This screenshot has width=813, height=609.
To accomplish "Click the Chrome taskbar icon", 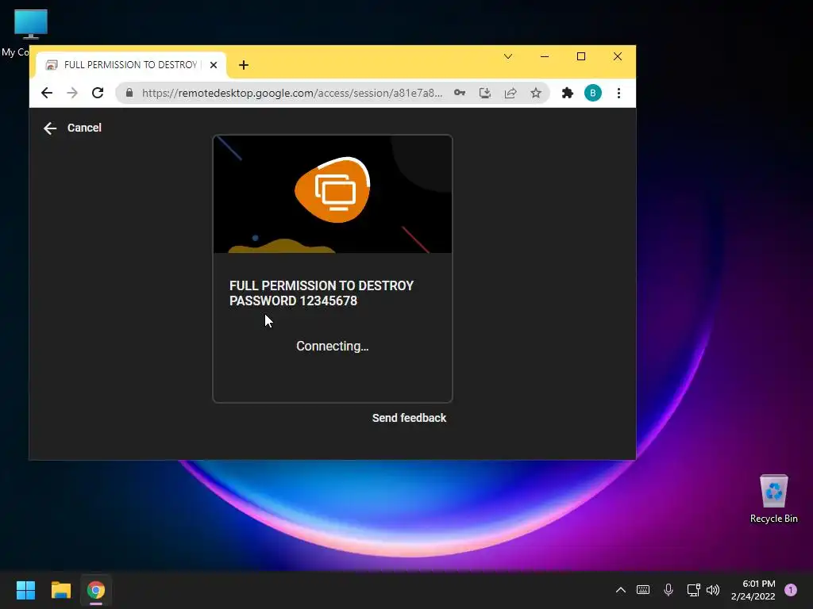I will point(96,590).
